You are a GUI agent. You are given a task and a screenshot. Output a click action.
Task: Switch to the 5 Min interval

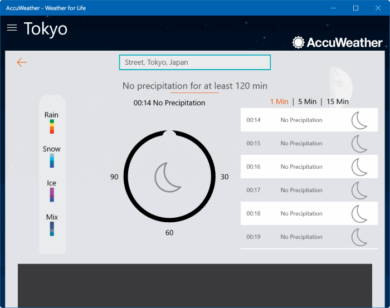[x=307, y=101]
